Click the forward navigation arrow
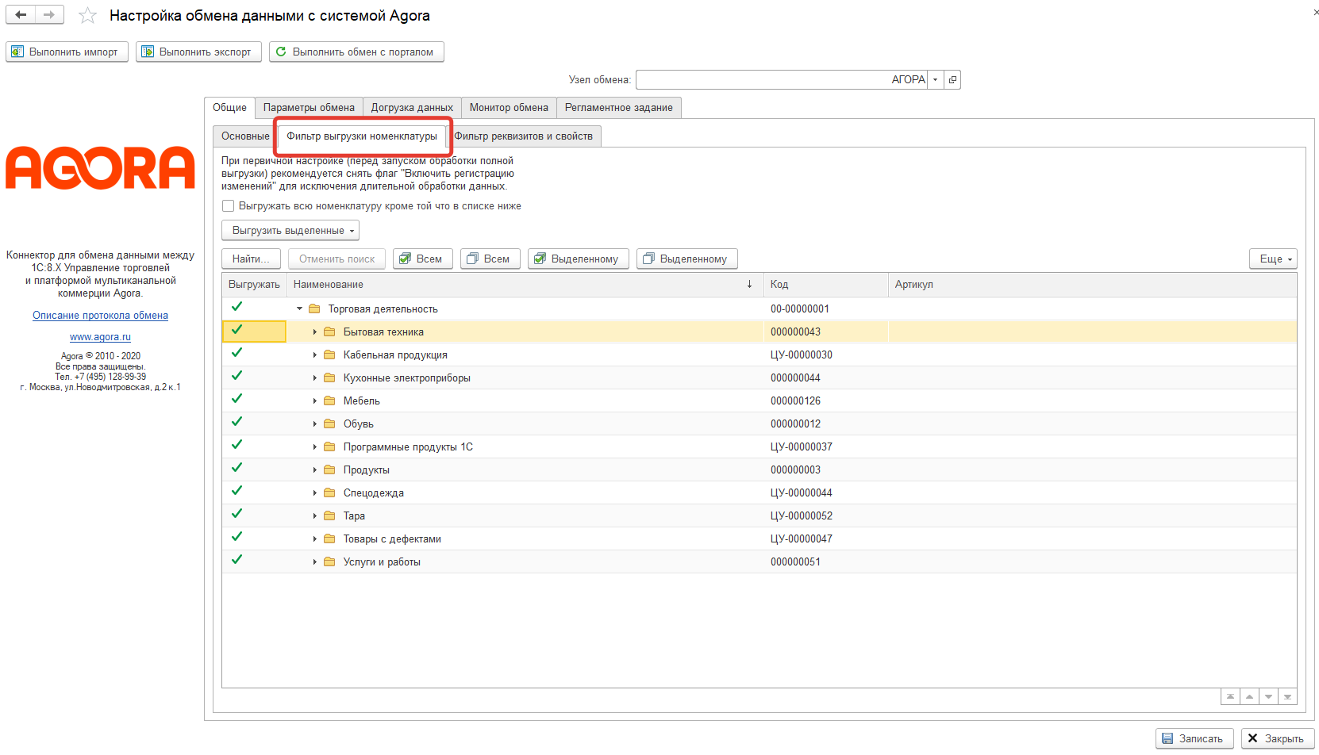 point(49,15)
